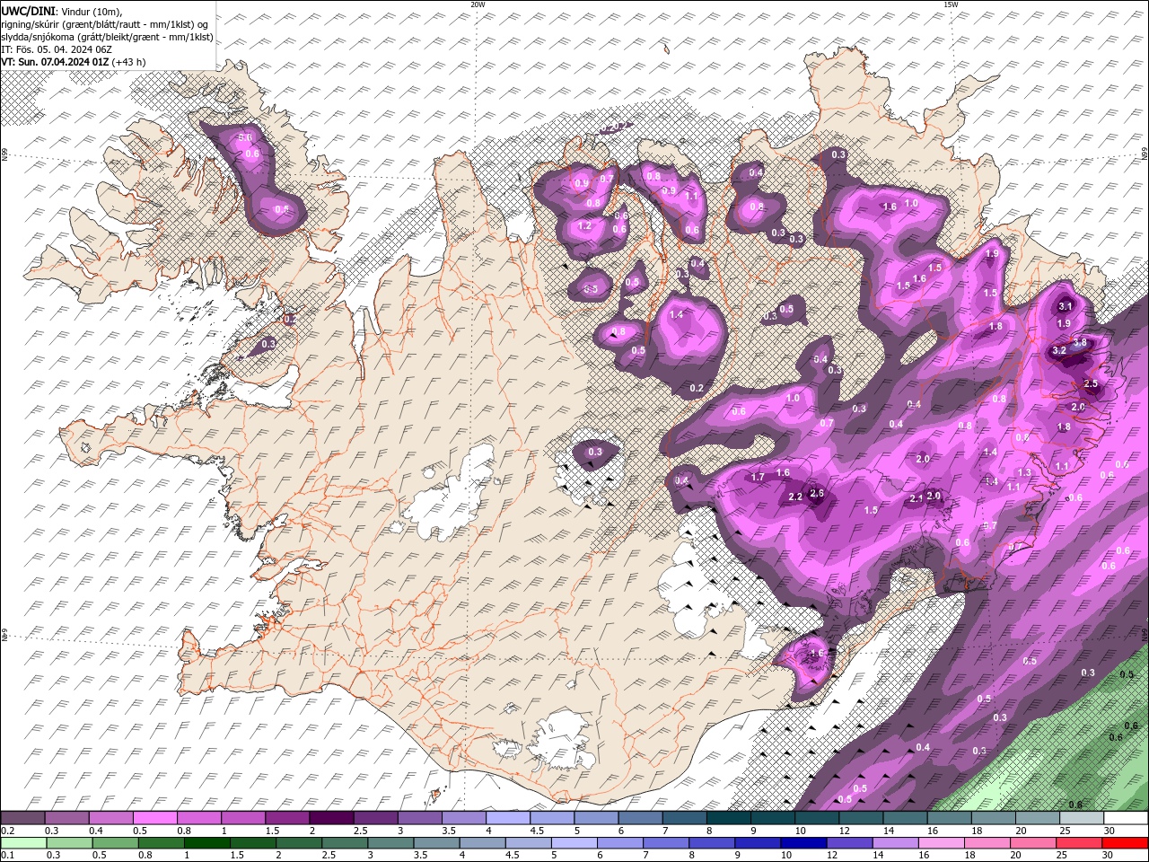Click the 2.0 value right beside 2.1
The image size is (1149, 862).
(934, 496)
